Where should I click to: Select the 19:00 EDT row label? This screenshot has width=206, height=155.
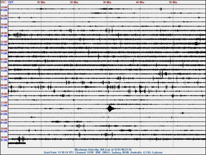[4, 88]
